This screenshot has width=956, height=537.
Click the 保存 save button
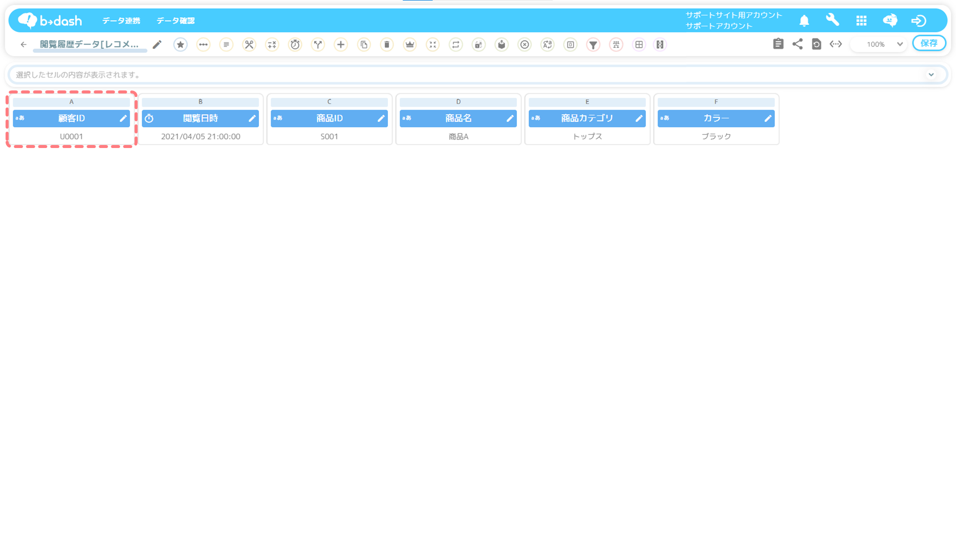tap(929, 43)
